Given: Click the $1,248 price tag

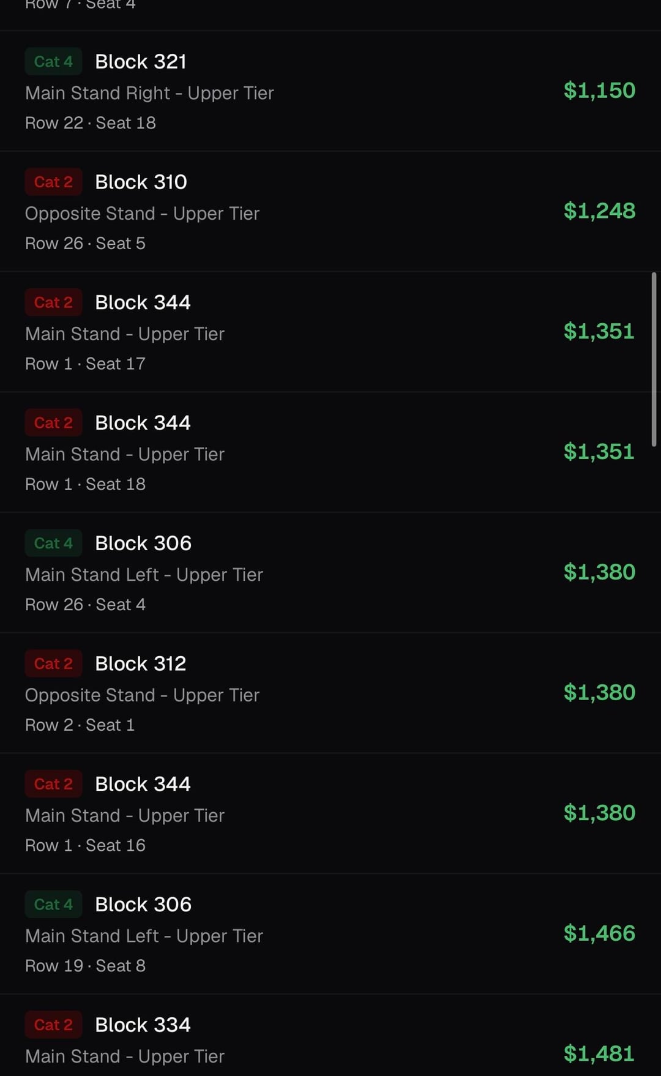Looking at the screenshot, I should tap(599, 211).
